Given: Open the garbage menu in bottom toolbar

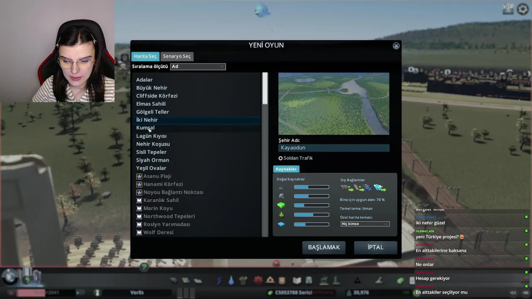Looking at the screenshot, I should [243, 281].
